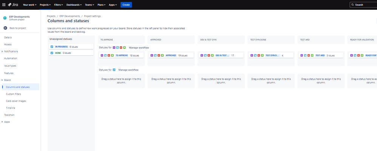Click the DONE status lozenge

tap(58, 53)
